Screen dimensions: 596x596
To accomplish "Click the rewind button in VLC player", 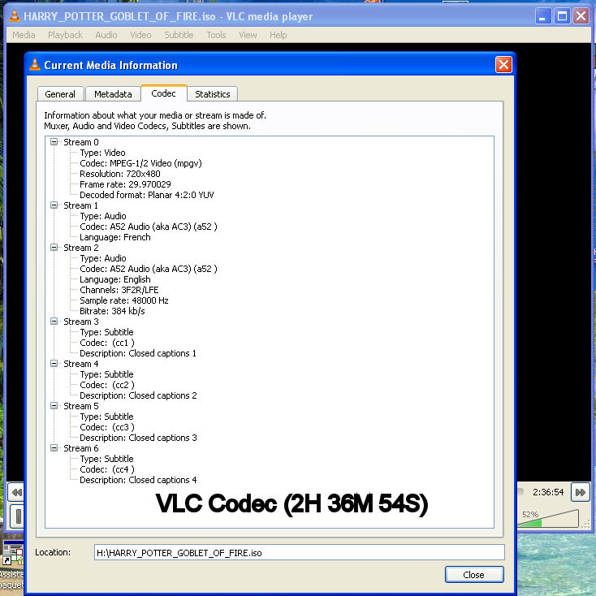I will coord(16,492).
